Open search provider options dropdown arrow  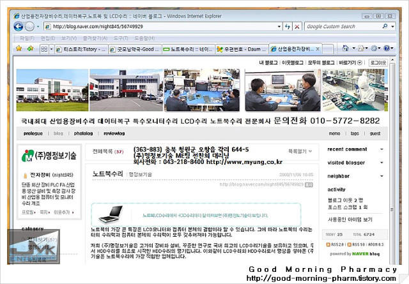click(x=392, y=26)
